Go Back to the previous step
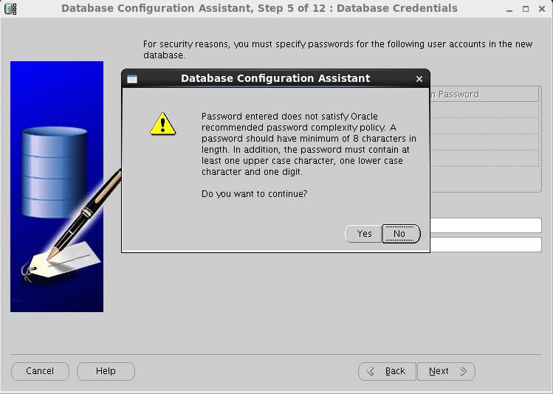553x394 pixels. tap(387, 371)
